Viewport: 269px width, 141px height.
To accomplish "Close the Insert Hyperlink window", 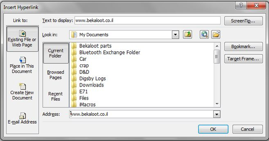I will coord(256,5).
